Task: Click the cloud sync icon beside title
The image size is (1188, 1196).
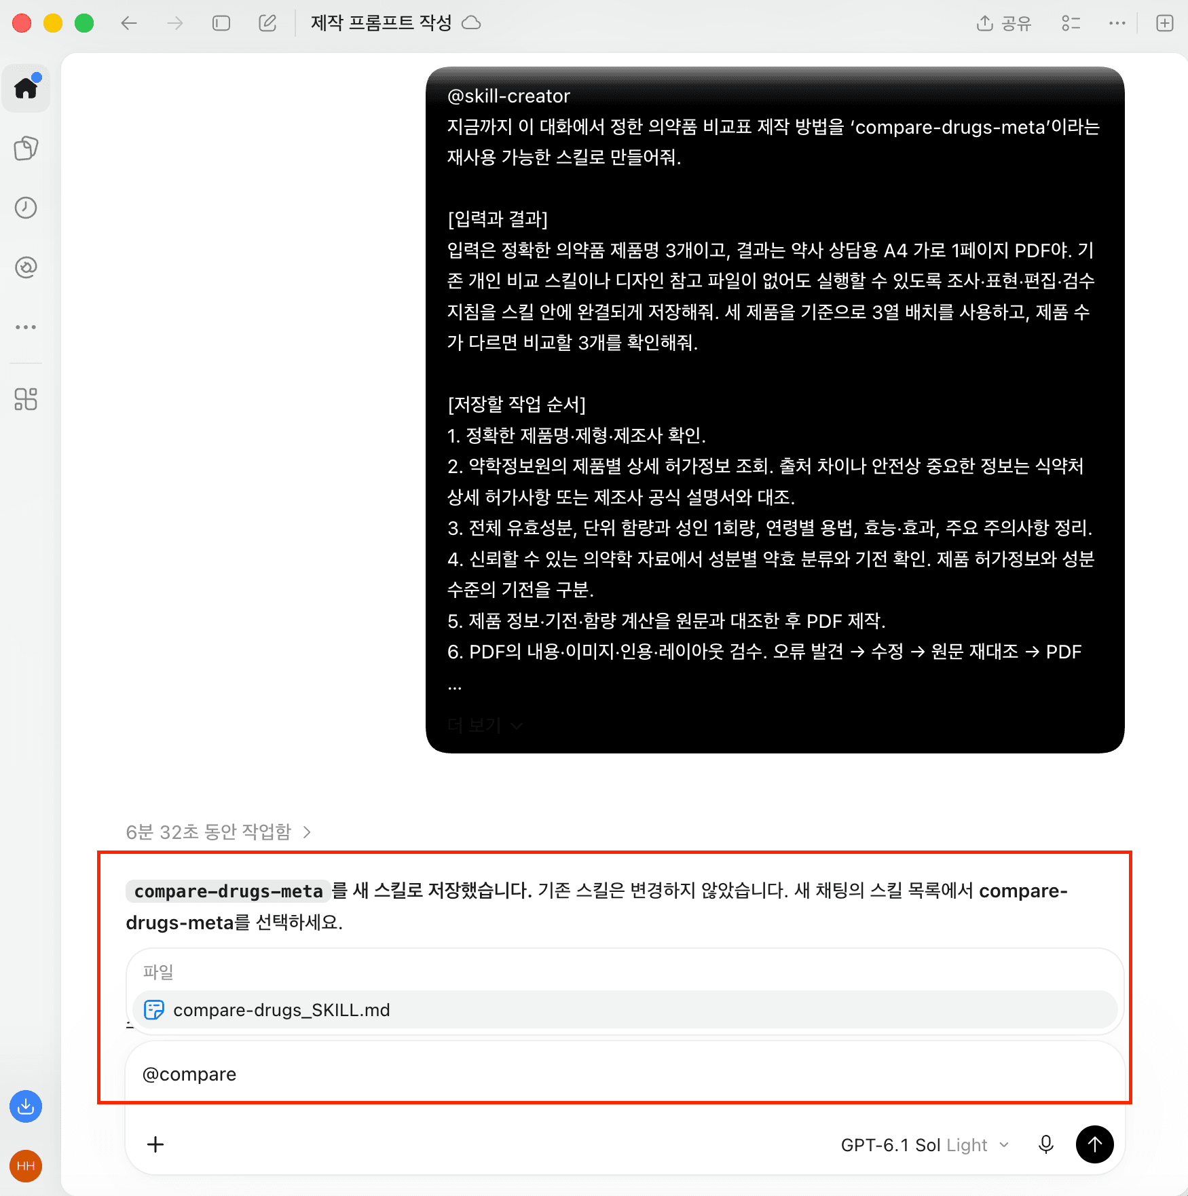Action: (471, 23)
